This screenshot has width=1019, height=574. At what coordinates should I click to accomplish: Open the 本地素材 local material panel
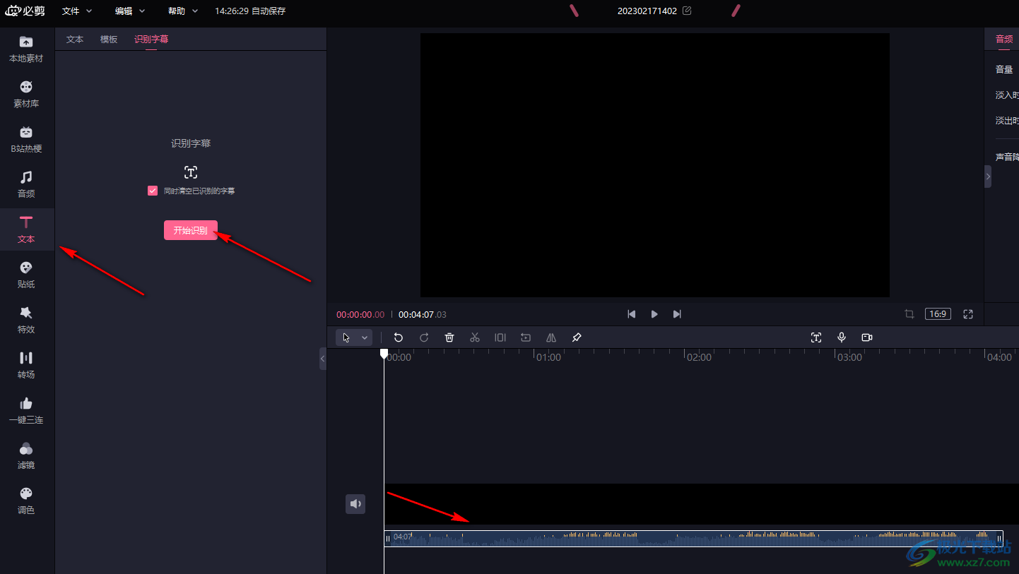point(26,49)
